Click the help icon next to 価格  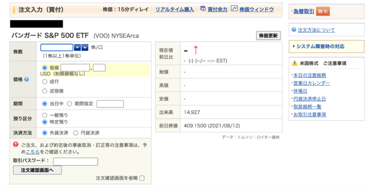tap(27, 79)
